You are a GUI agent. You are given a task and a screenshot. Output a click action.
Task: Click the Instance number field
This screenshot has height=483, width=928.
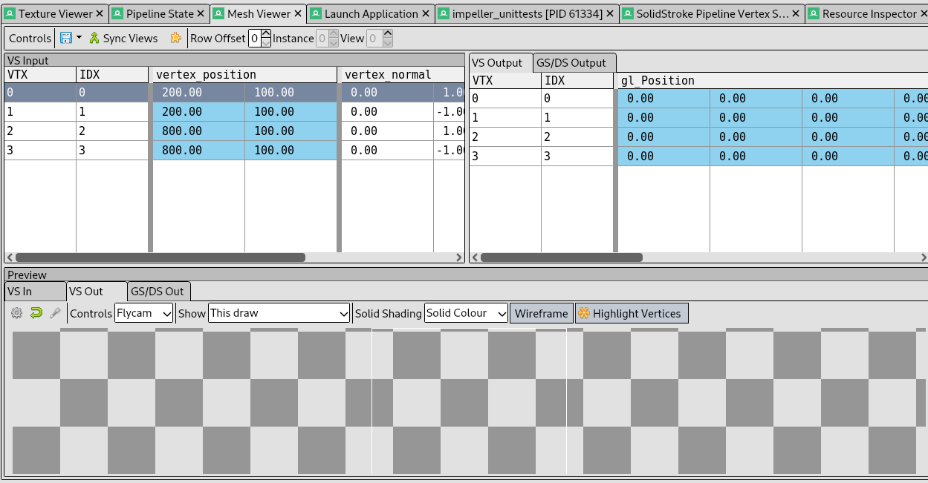point(322,39)
